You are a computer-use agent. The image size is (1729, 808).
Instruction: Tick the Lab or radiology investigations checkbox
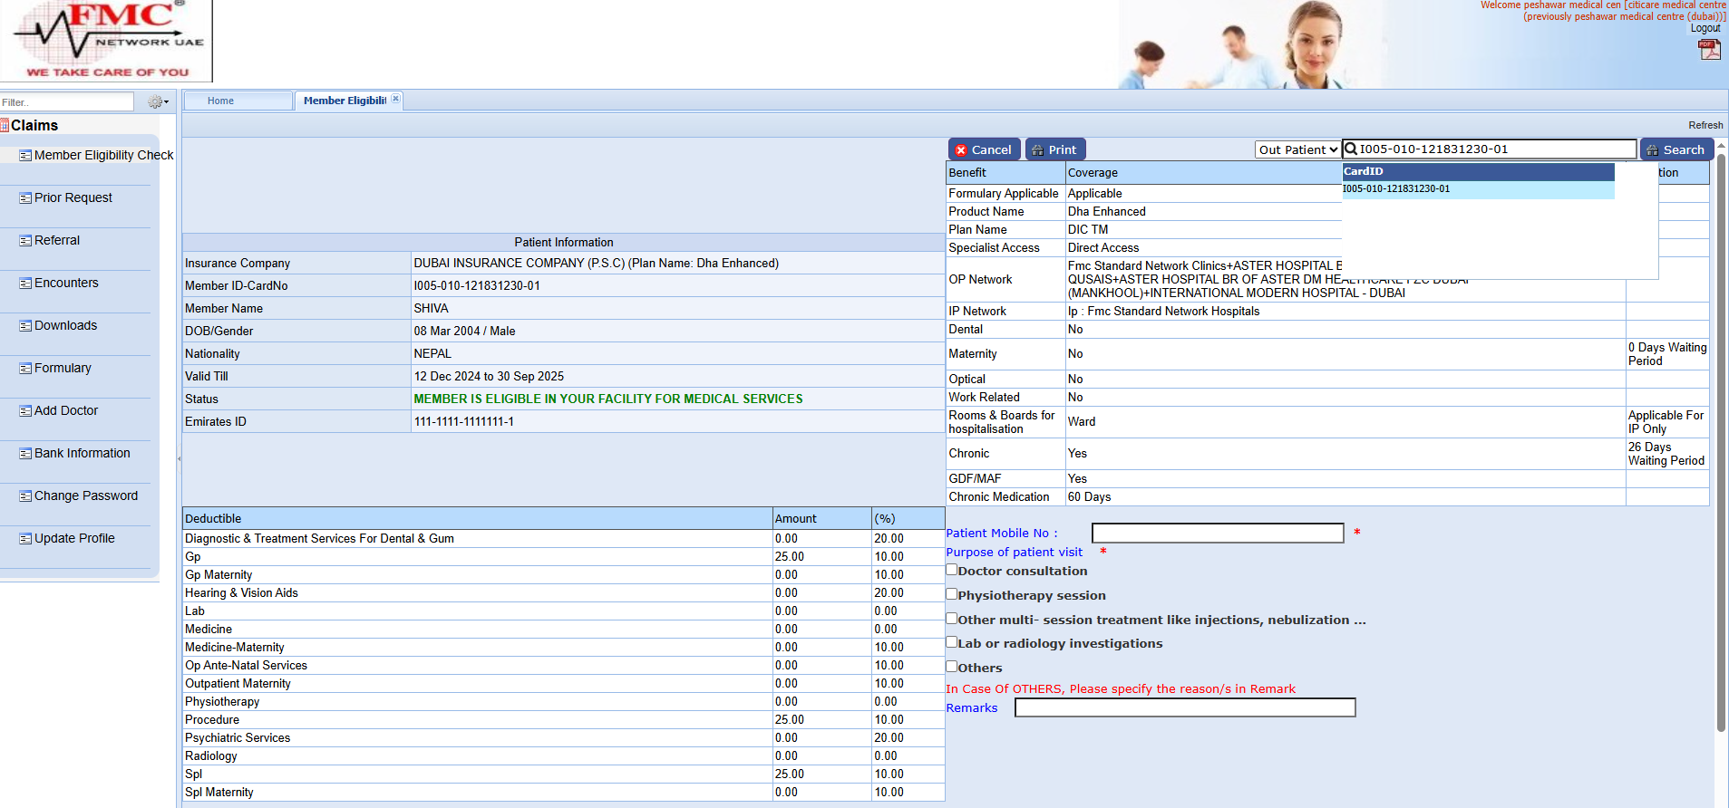952,642
